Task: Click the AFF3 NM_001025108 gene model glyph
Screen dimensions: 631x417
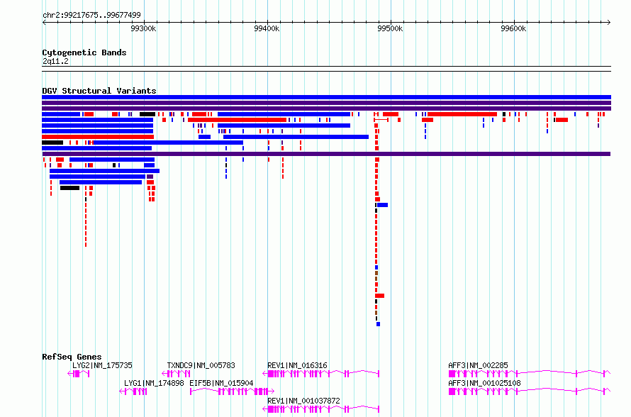Action: point(530,391)
